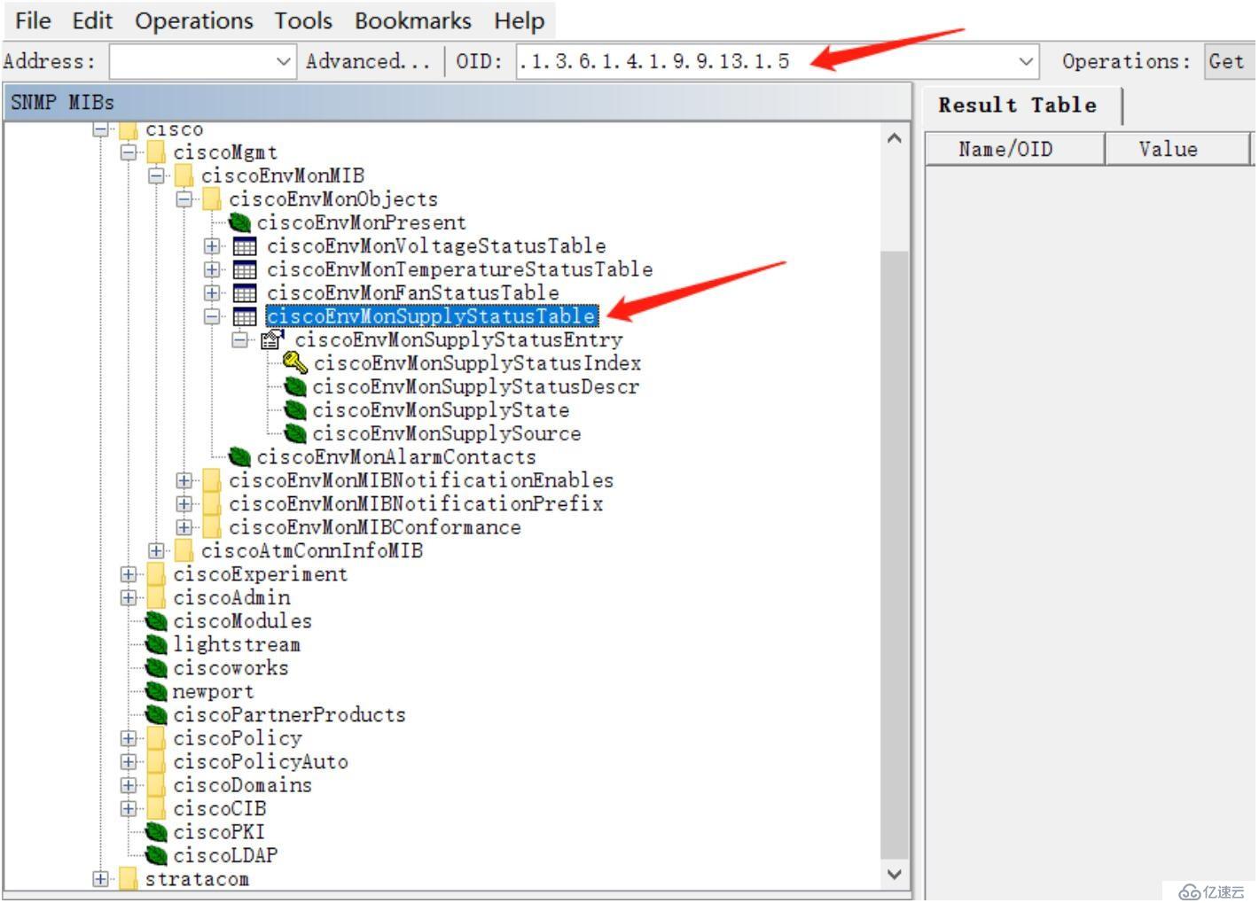The height and width of the screenshot is (903, 1259).
Task: Collapse ciscoEnvMonSupplyStatusEntry node
Action: [x=240, y=339]
